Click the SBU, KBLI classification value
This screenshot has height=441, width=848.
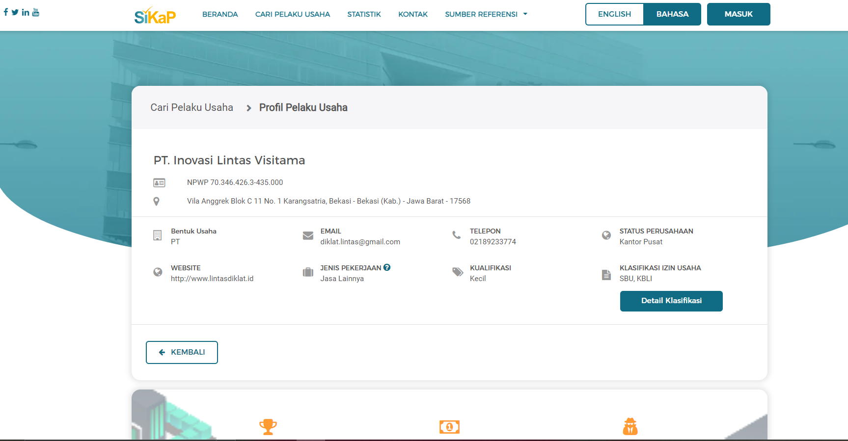(x=636, y=279)
